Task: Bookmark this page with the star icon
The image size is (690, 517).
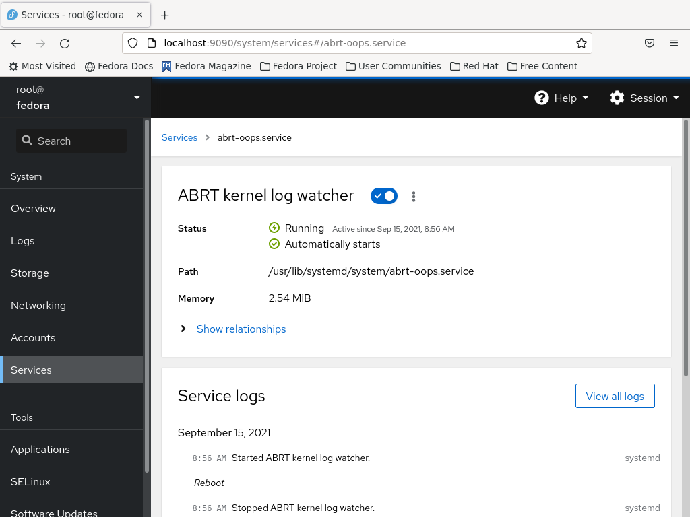Action: (581, 43)
